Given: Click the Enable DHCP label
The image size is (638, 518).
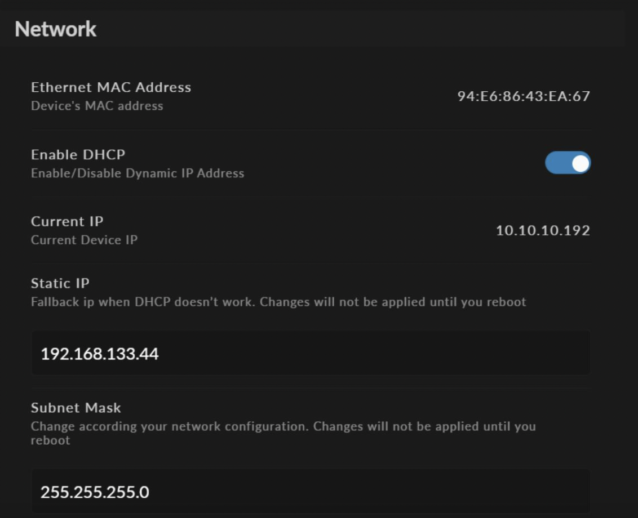Looking at the screenshot, I should pos(78,154).
